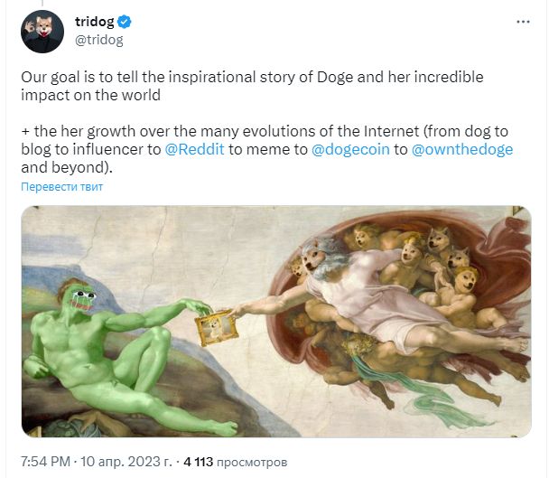Screen dimensions: 549x478
Task: Click the tridog display name
Action: pyautogui.click(x=94, y=22)
